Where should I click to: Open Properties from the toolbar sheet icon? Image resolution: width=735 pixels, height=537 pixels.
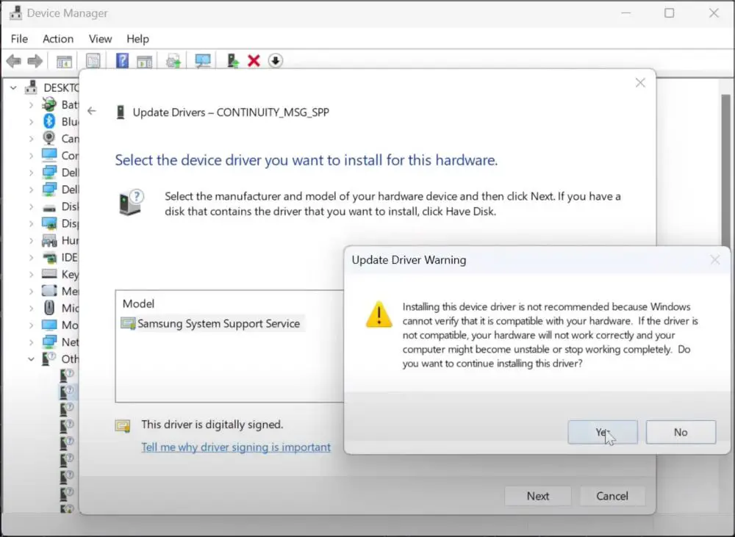pyautogui.click(x=93, y=61)
